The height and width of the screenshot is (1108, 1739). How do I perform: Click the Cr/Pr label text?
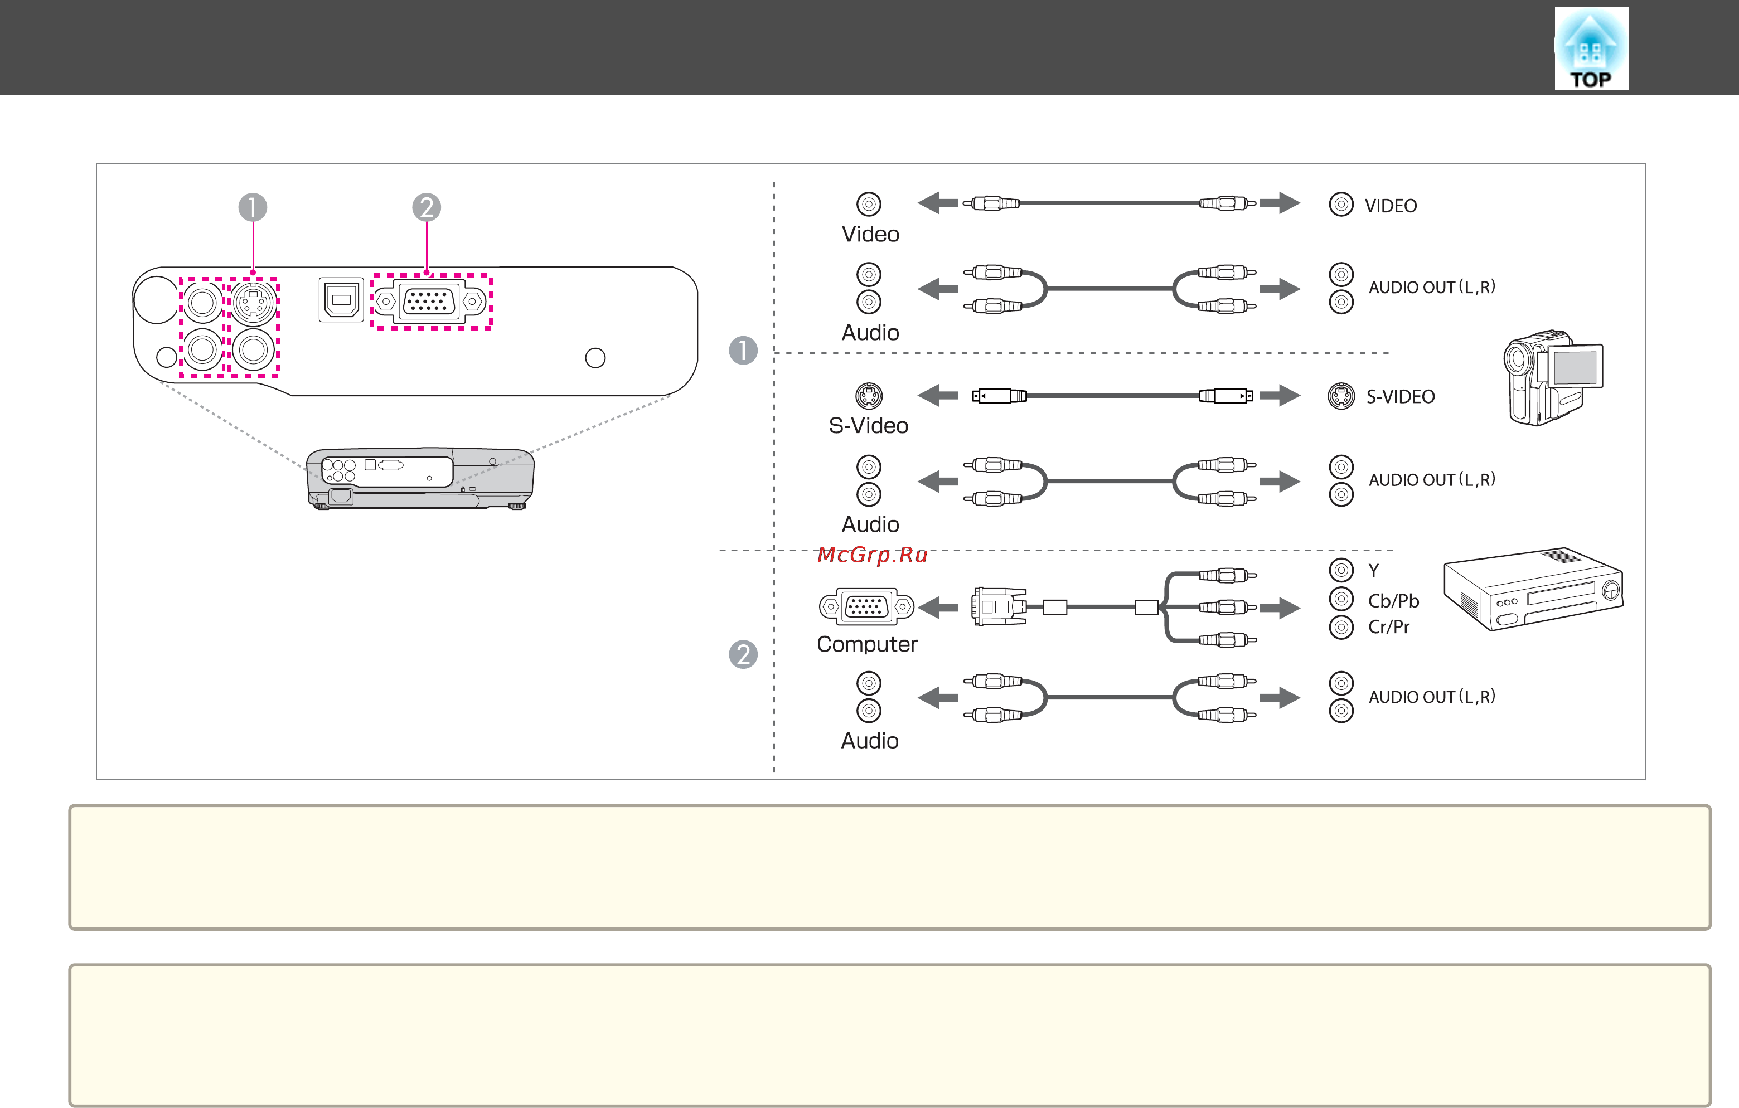[1388, 626]
